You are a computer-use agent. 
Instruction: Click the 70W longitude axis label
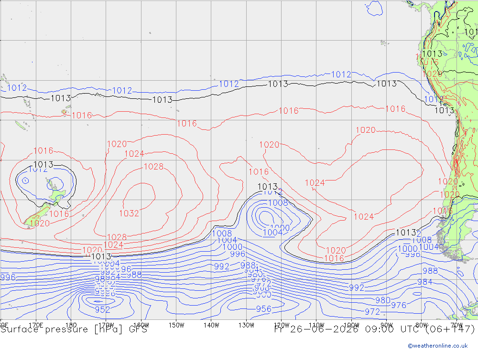pos(456,325)
